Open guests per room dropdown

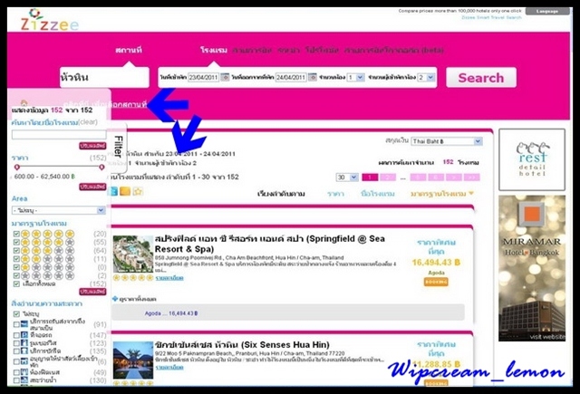point(426,77)
